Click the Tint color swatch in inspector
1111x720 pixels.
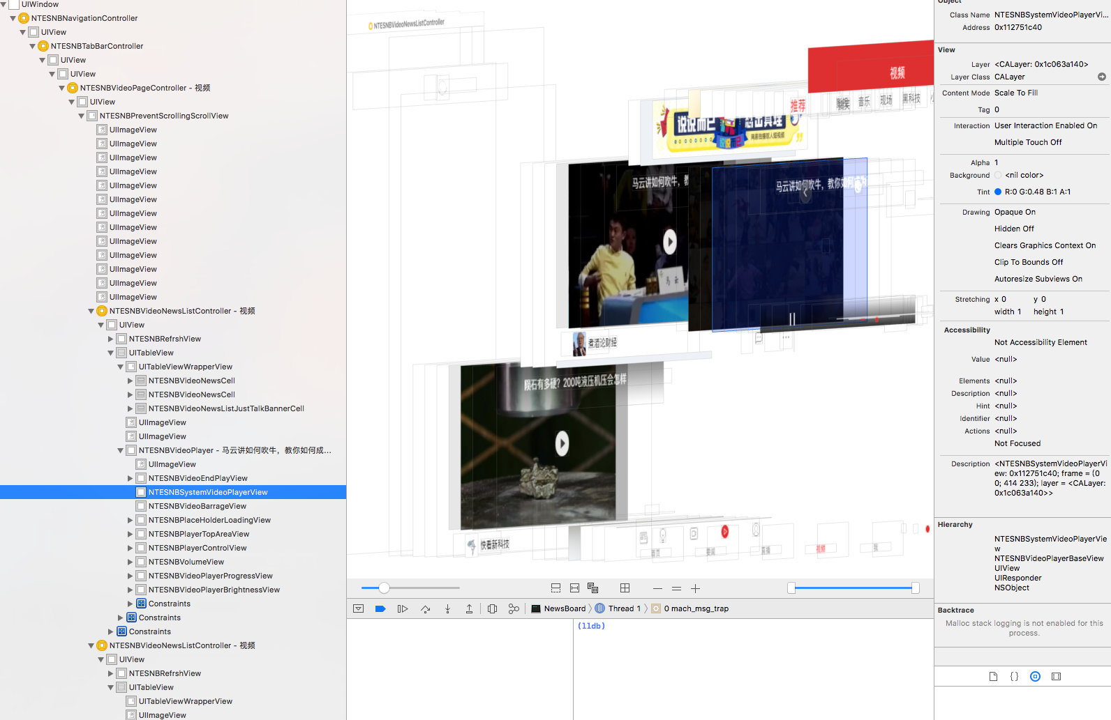click(x=998, y=192)
